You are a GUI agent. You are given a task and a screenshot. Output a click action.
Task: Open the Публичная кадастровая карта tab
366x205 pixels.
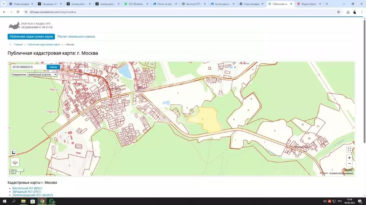click(31, 37)
